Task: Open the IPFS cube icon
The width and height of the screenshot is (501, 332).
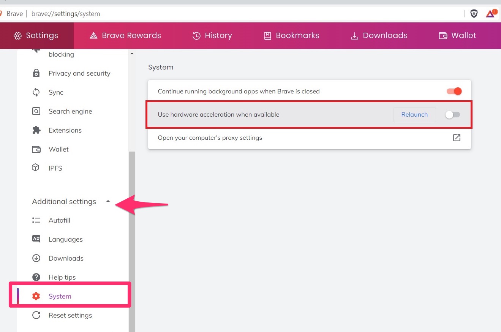Action: (36, 168)
